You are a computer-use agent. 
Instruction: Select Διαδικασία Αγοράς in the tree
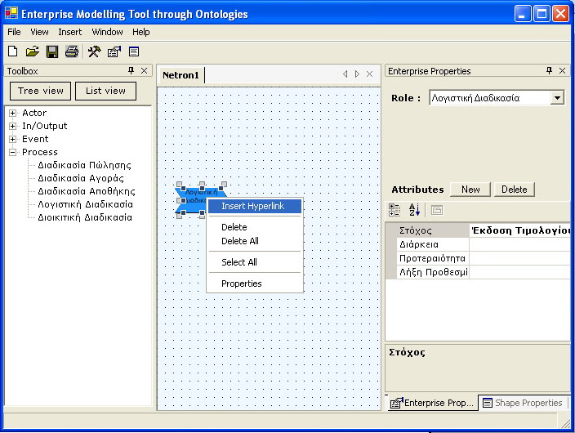click(x=81, y=178)
